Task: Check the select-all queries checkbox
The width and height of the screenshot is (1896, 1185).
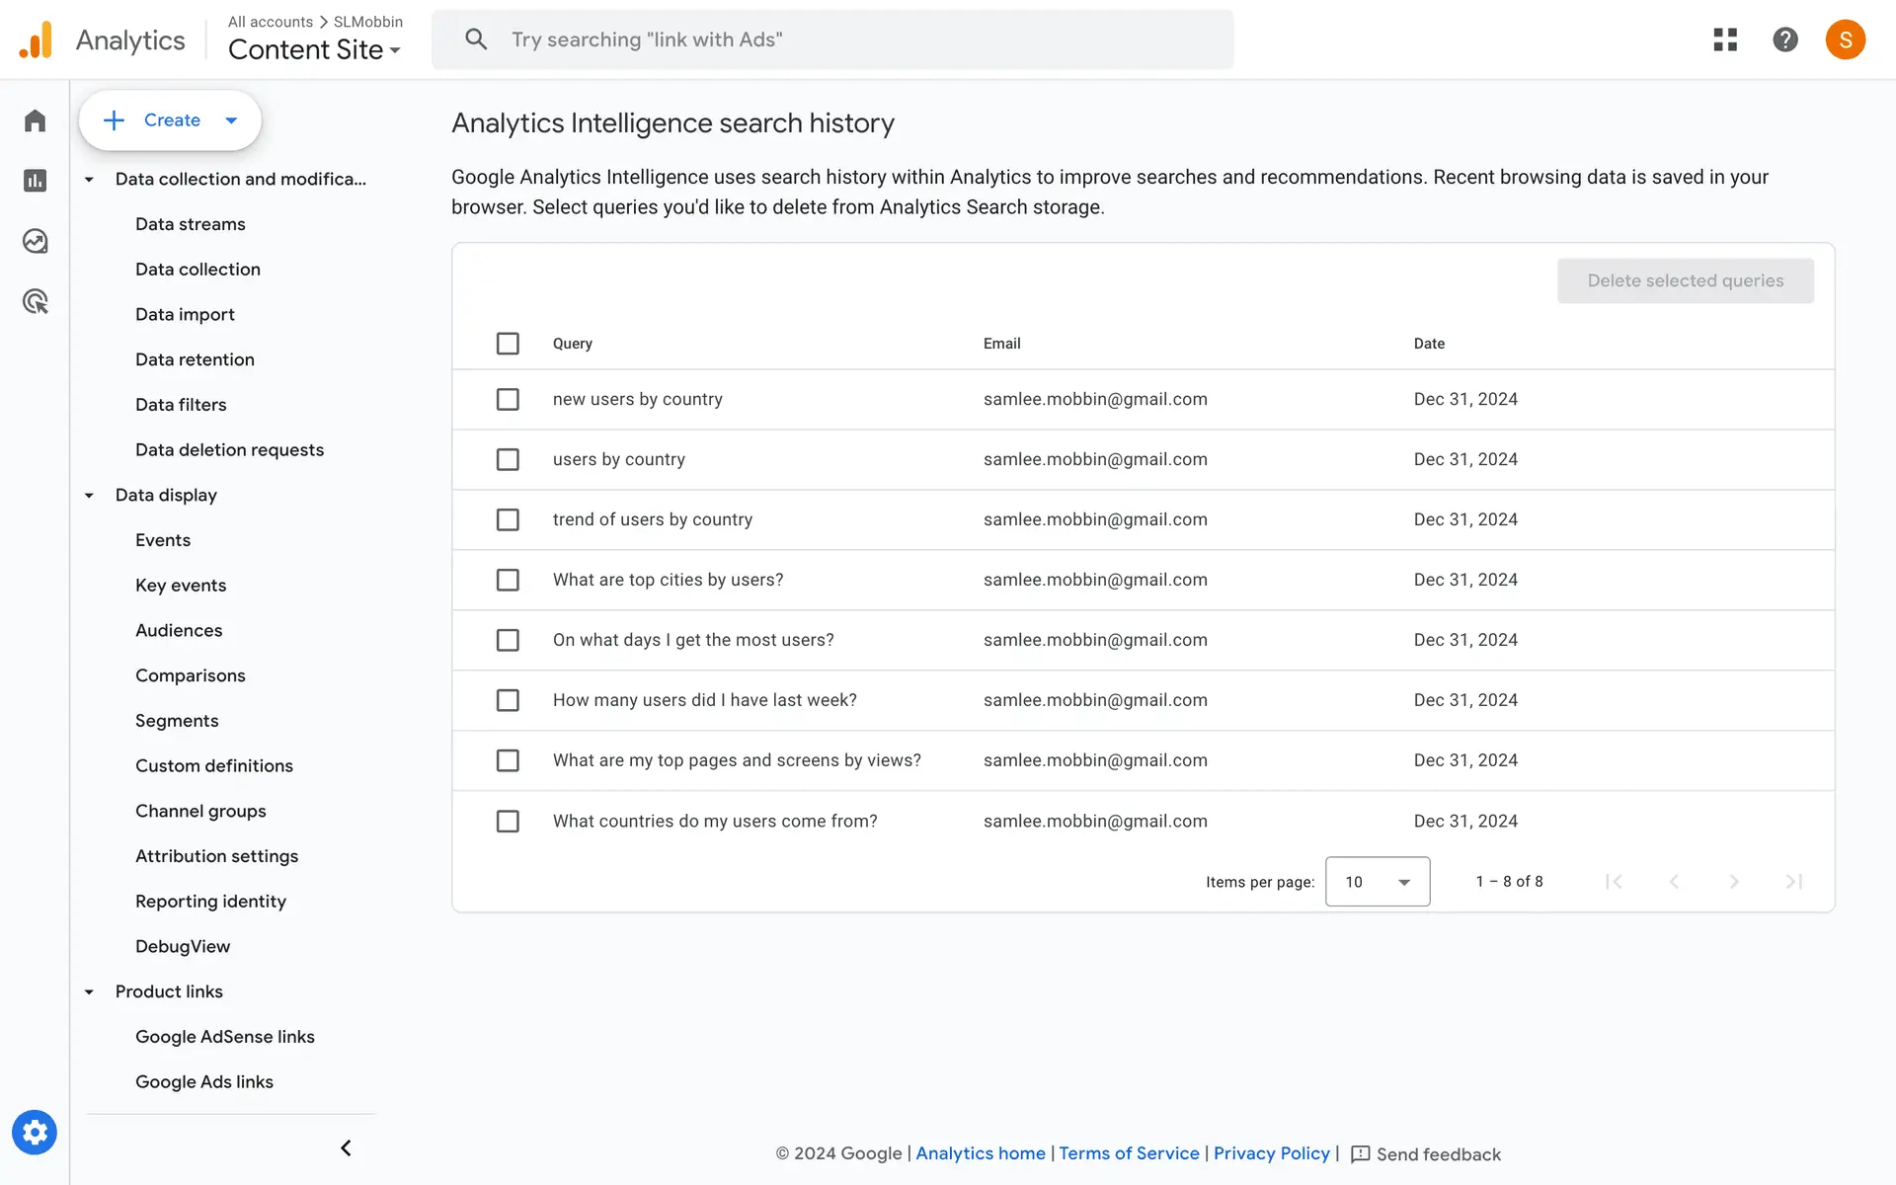Action: (508, 344)
